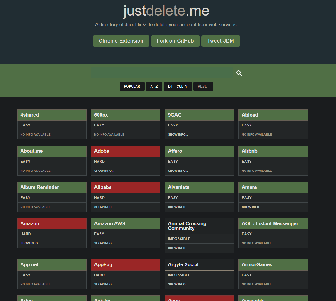Image resolution: width=336 pixels, height=301 pixels.
Task: Open the Argyle Social deletion link
Action: coord(199,265)
